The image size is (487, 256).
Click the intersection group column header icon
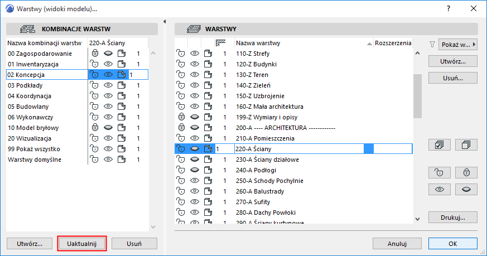(221, 43)
